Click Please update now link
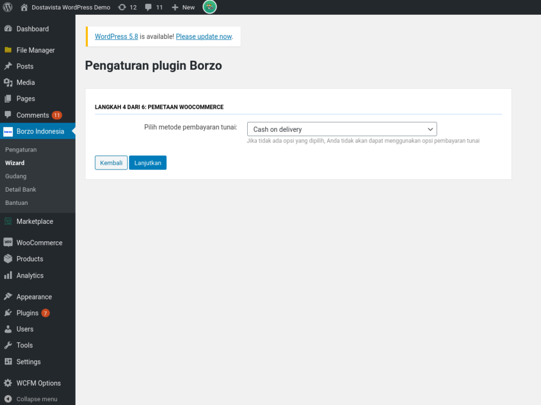 click(x=204, y=36)
